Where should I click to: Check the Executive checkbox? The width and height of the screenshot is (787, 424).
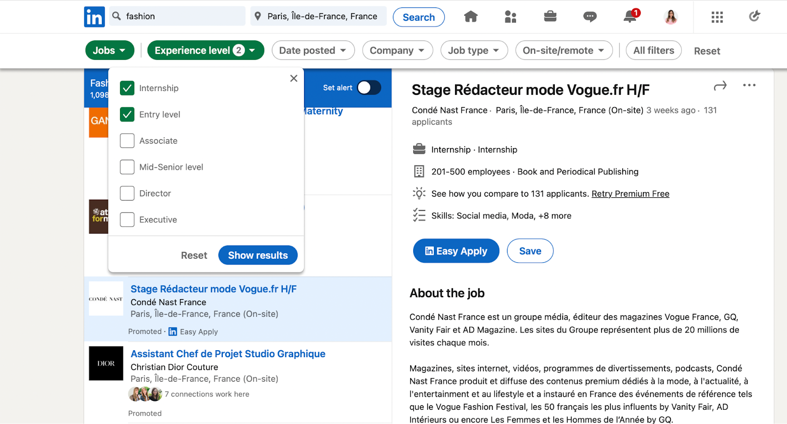click(127, 219)
